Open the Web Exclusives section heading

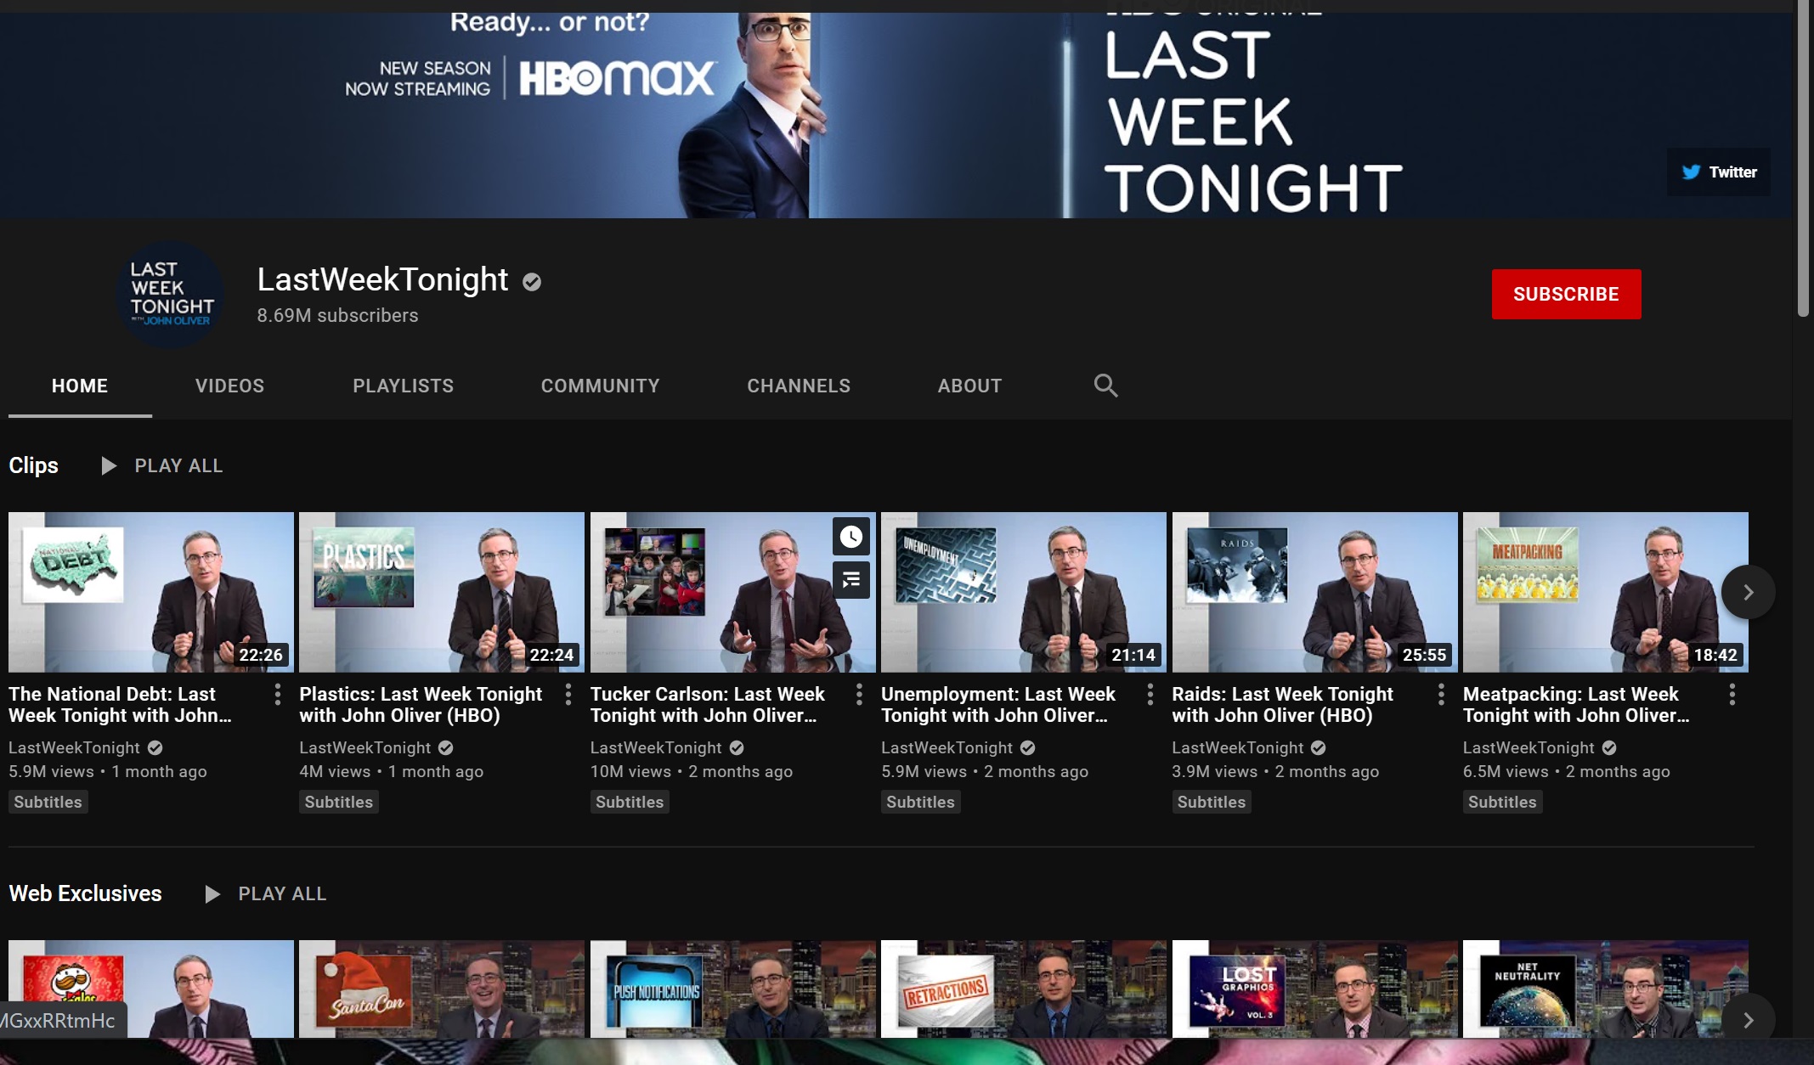85,893
